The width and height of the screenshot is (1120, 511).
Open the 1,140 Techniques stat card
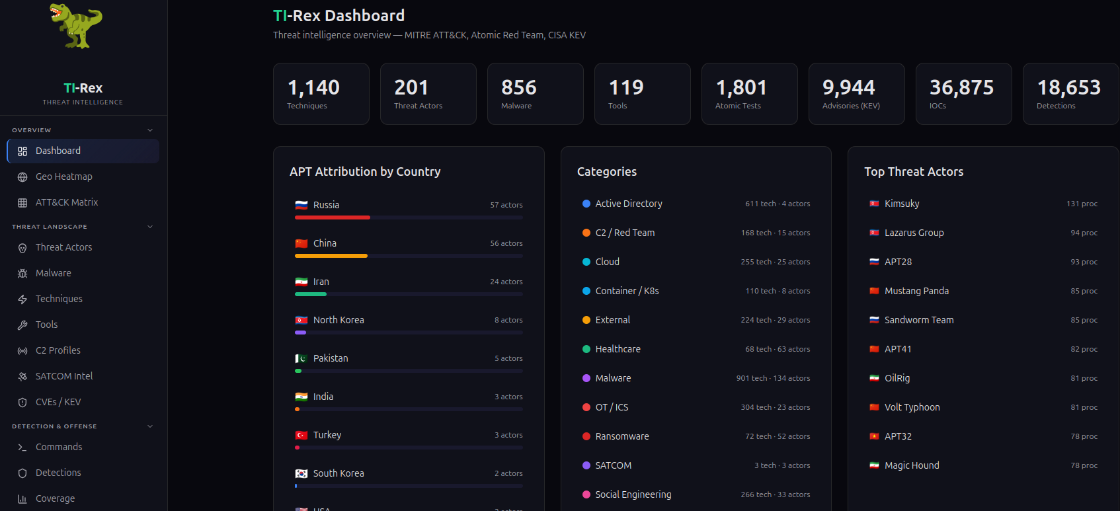[321, 94]
